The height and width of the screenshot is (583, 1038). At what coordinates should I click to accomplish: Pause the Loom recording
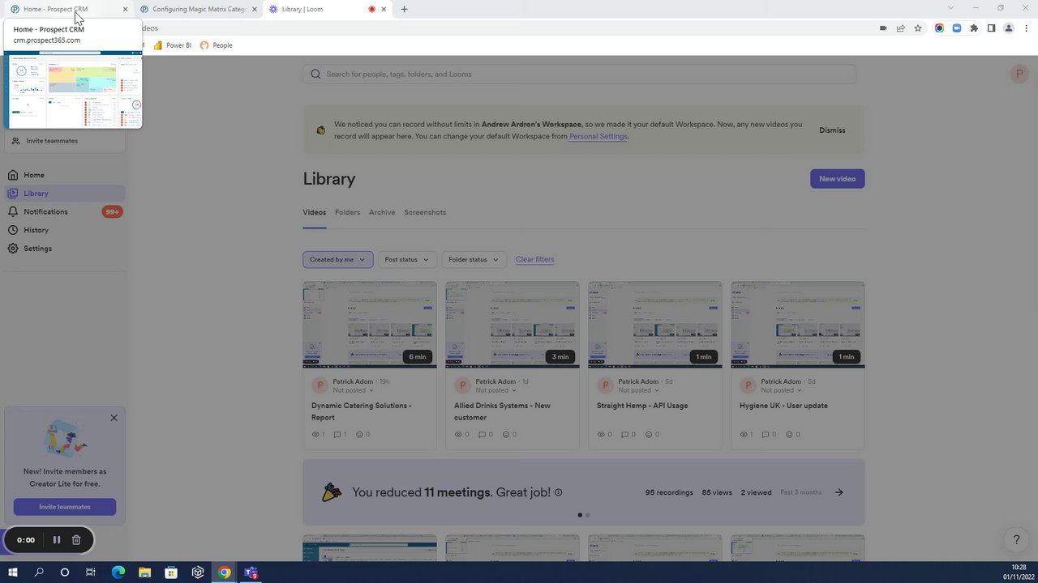click(57, 540)
